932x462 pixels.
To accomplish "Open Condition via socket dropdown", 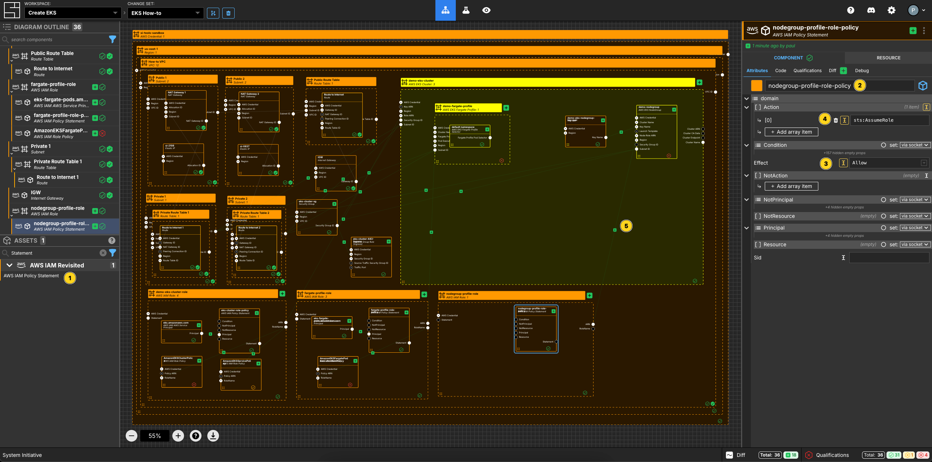I will point(915,145).
